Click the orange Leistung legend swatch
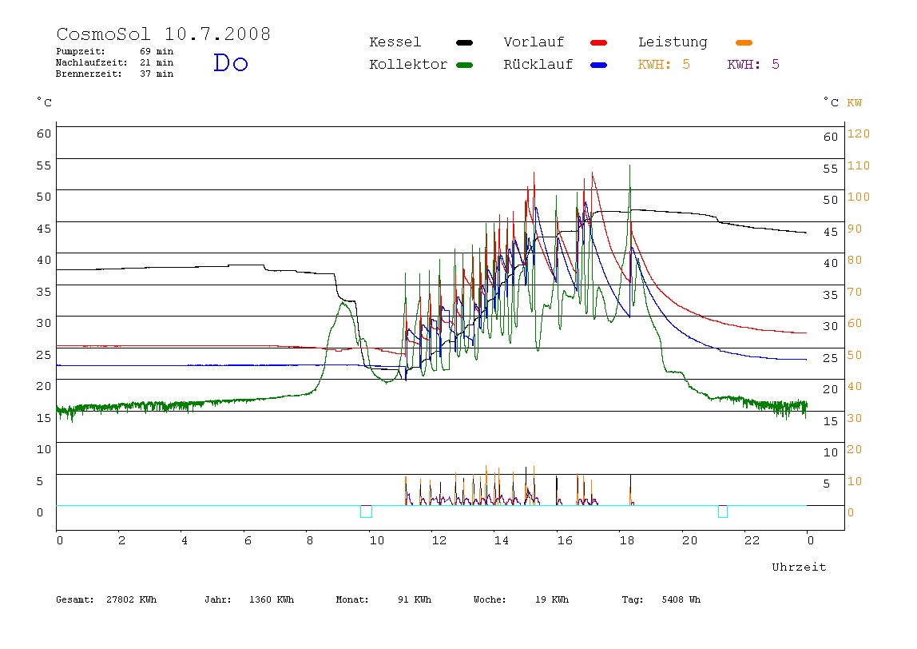 (x=744, y=42)
